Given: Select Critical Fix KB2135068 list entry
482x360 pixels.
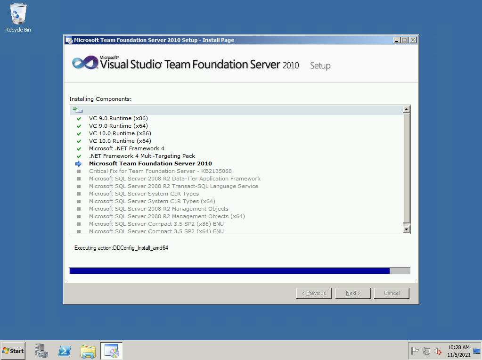Looking at the screenshot, I should [160, 171].
